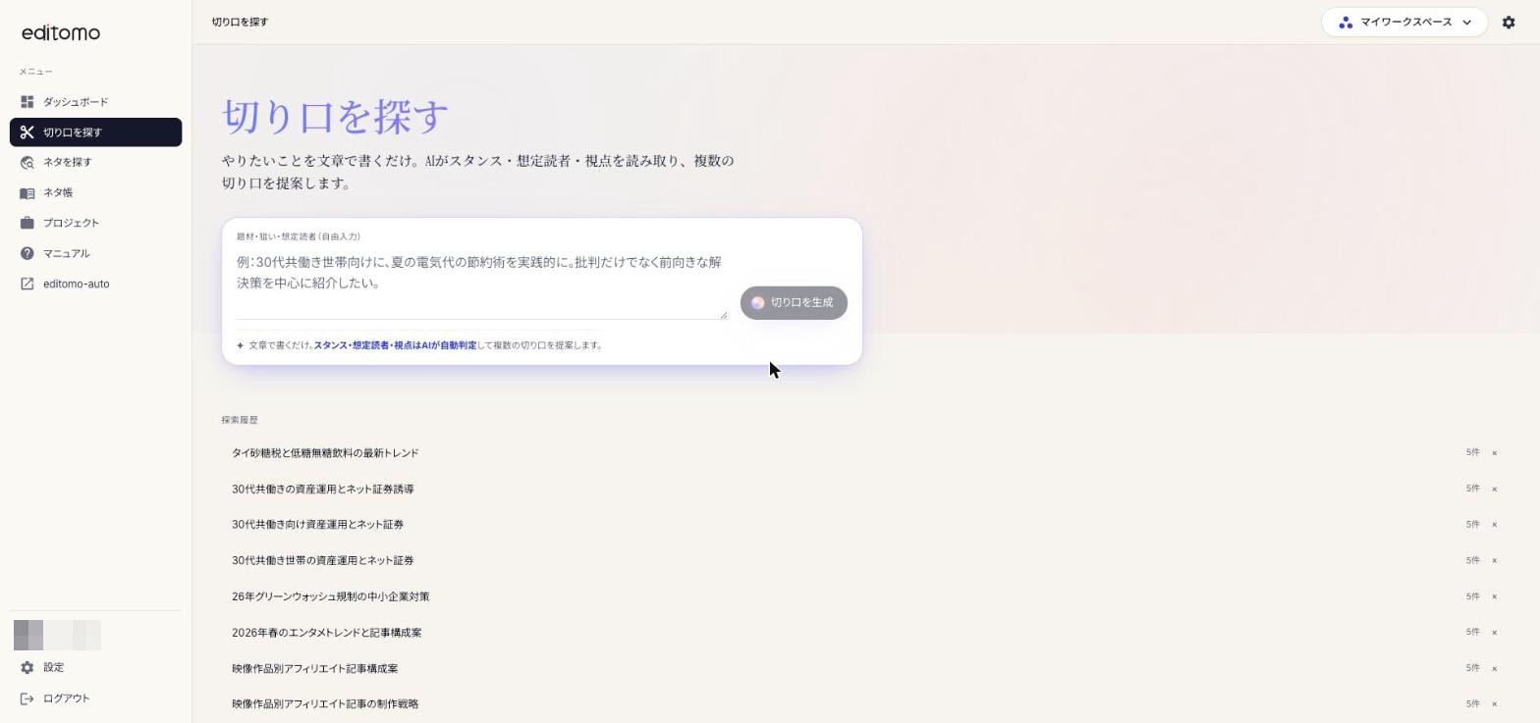
Task: Click the dashboard grid icon
Action: [x=27, y=102]
